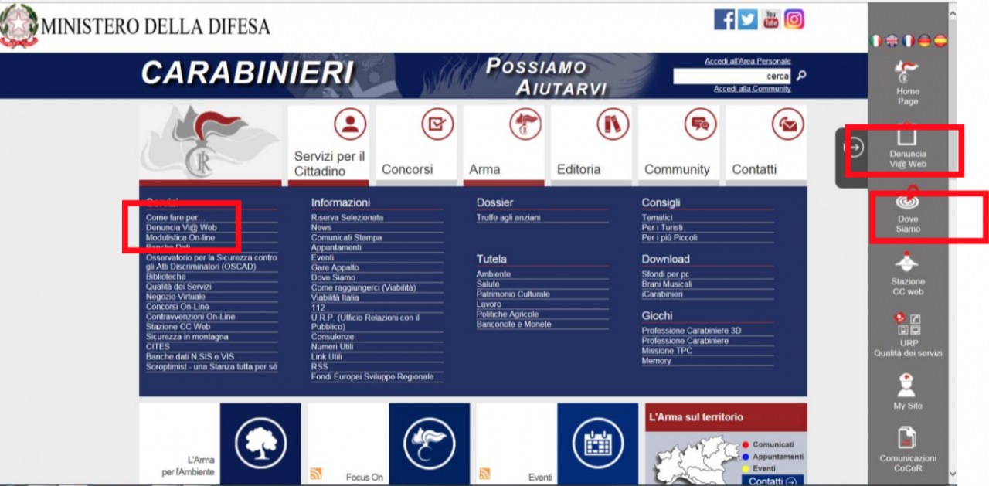This screenshot has height=486, width=989.
Task: Open Per i Turisti link
Action: [x=662, y=228]
